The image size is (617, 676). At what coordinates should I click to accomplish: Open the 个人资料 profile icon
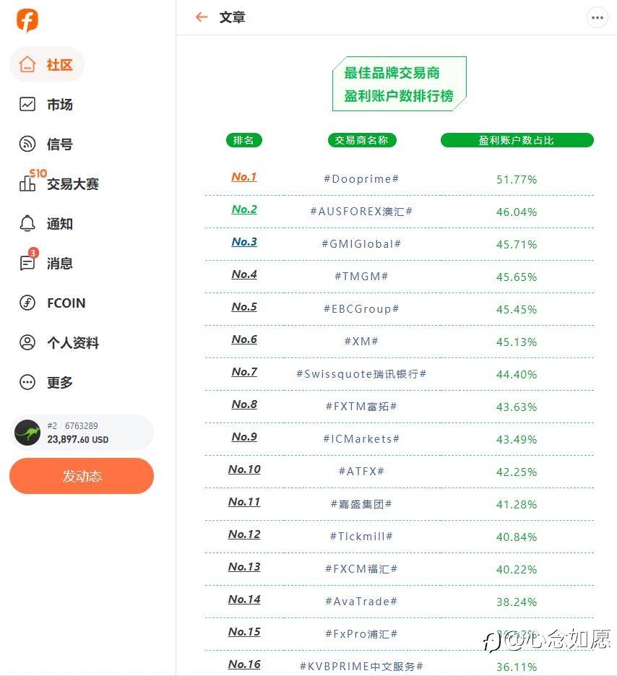click(x=27, y=343)
